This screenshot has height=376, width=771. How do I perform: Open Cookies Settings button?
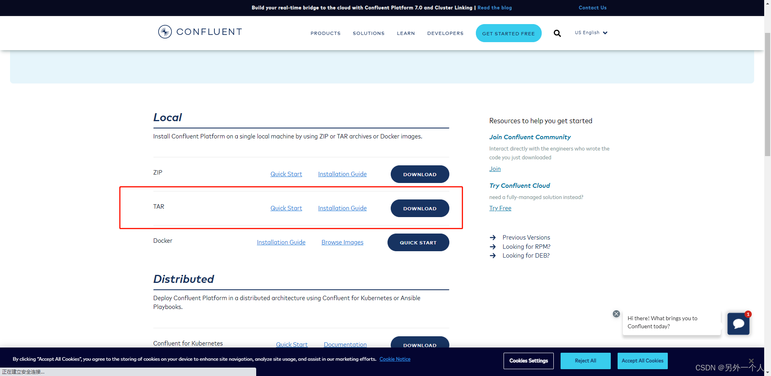click(x=528, y=361)
